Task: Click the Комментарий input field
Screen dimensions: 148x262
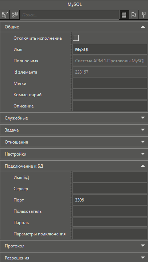Action: [110, 95]
